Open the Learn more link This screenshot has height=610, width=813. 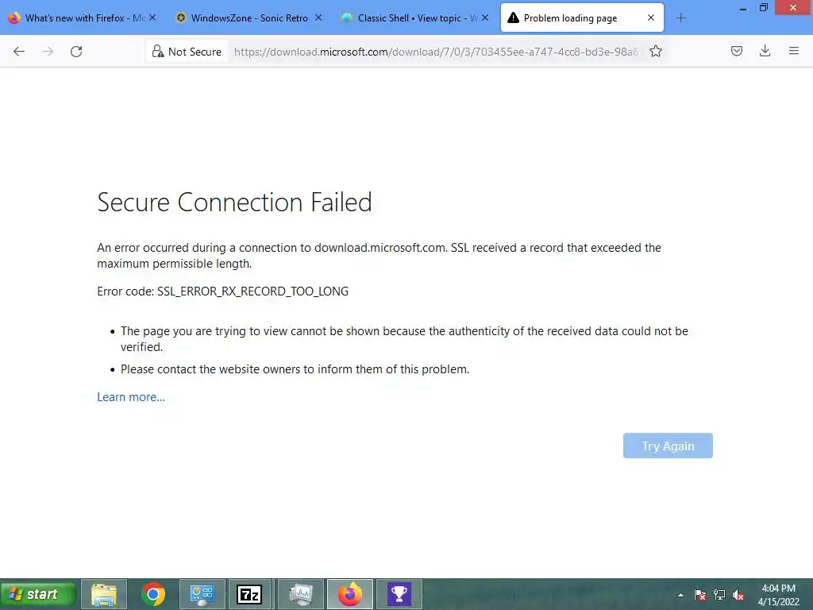[131, 397]
